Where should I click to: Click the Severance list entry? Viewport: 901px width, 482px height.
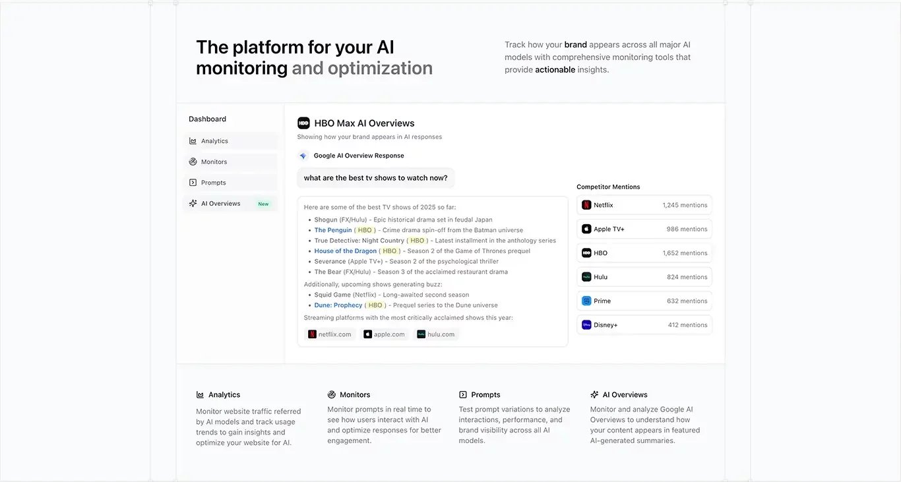[x=406, y=262]
